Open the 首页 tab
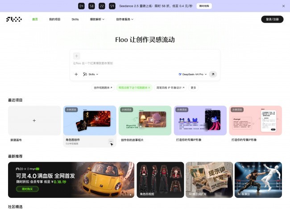The height and width of the screenshot is (209, 290). tap(35, 19)
